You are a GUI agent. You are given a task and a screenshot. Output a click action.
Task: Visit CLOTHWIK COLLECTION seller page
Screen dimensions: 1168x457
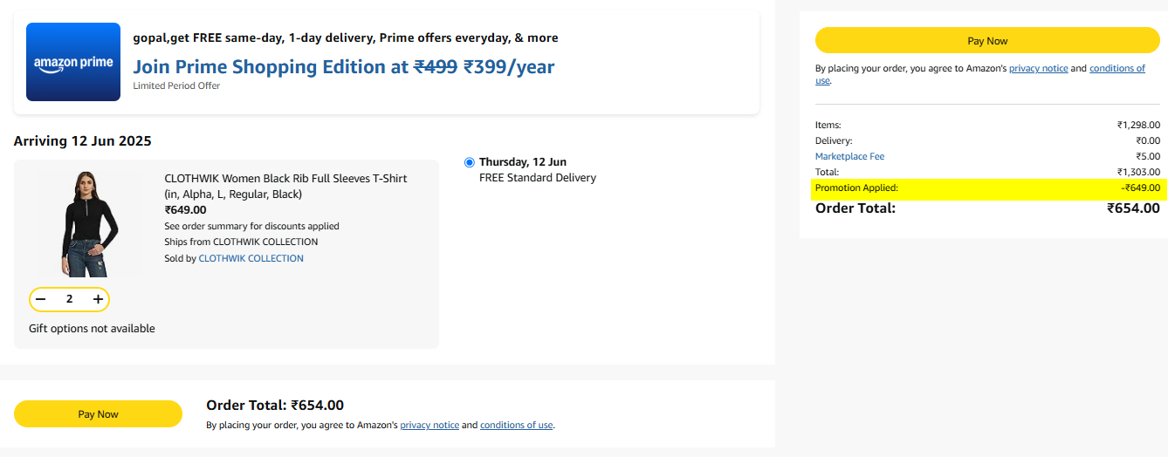[251, 258]
